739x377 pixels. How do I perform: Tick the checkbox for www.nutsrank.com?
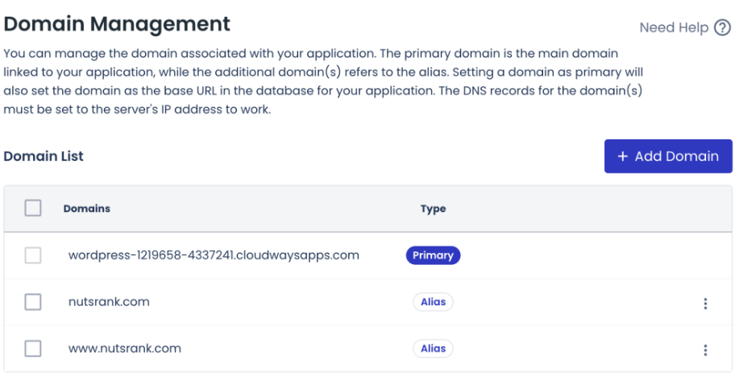pos(33,349)
